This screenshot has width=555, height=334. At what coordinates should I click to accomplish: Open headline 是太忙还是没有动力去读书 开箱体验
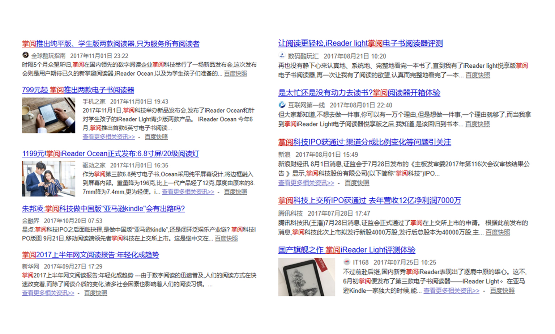coord(359,93)
